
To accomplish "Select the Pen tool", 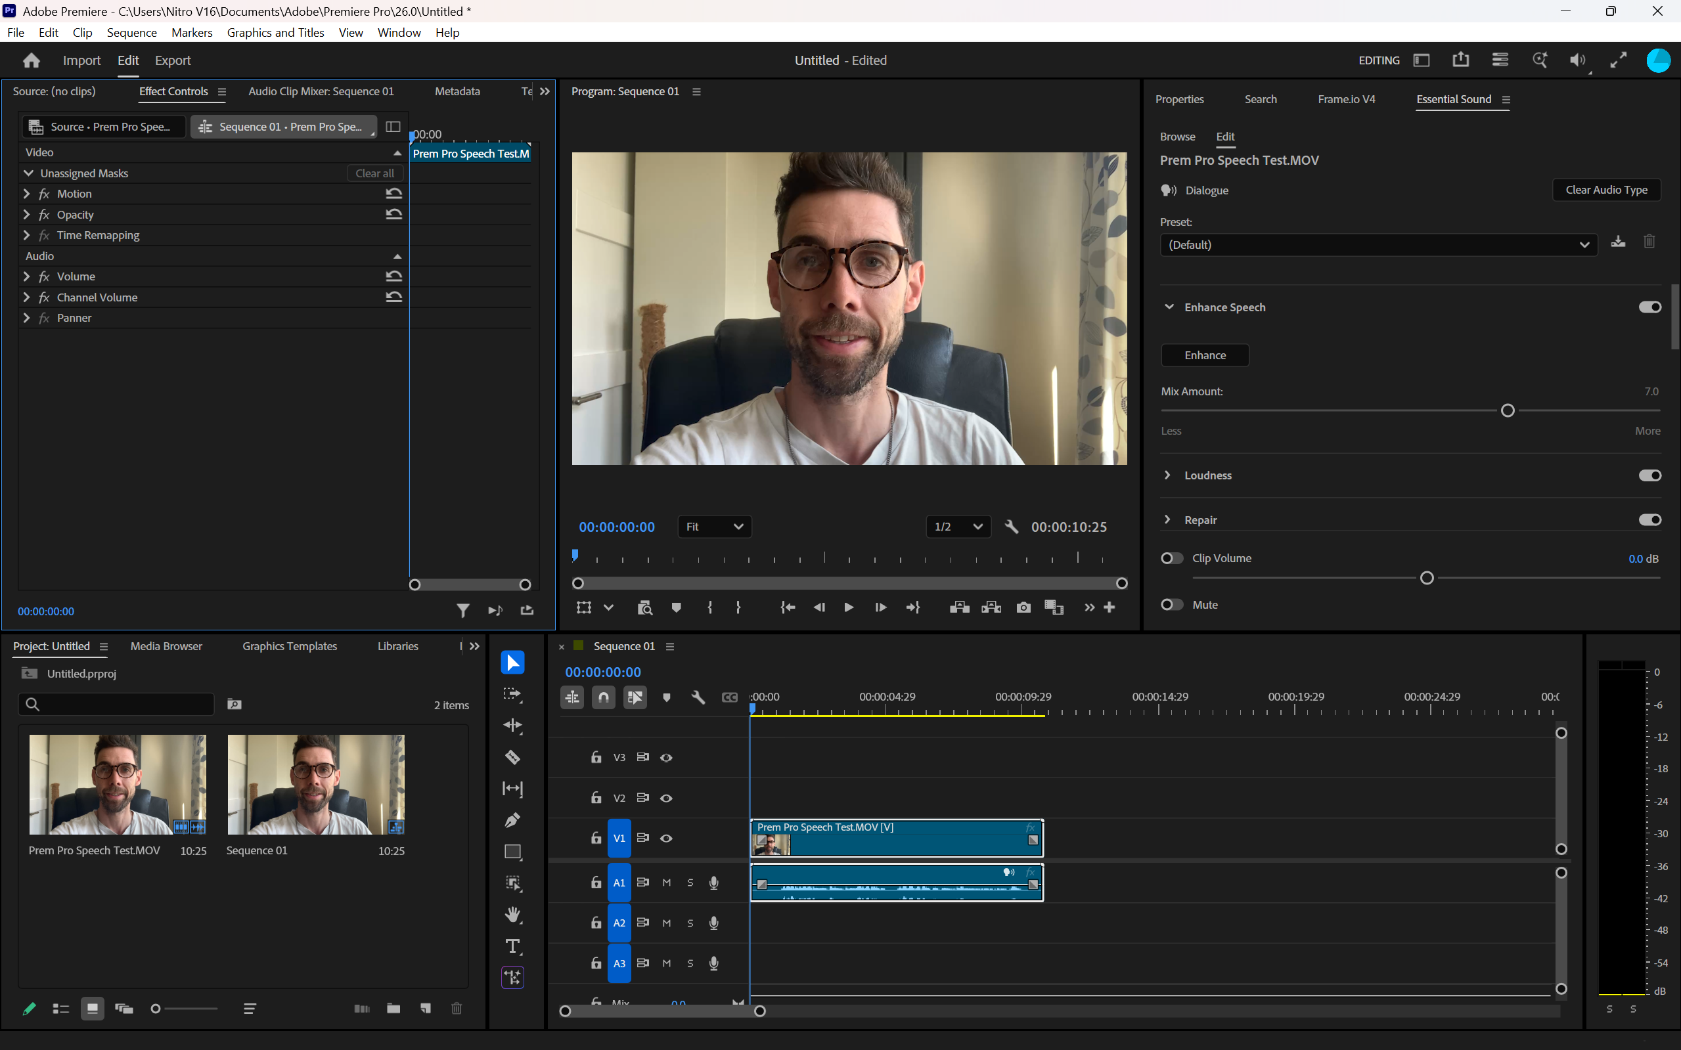I will [x=512, y=820].
